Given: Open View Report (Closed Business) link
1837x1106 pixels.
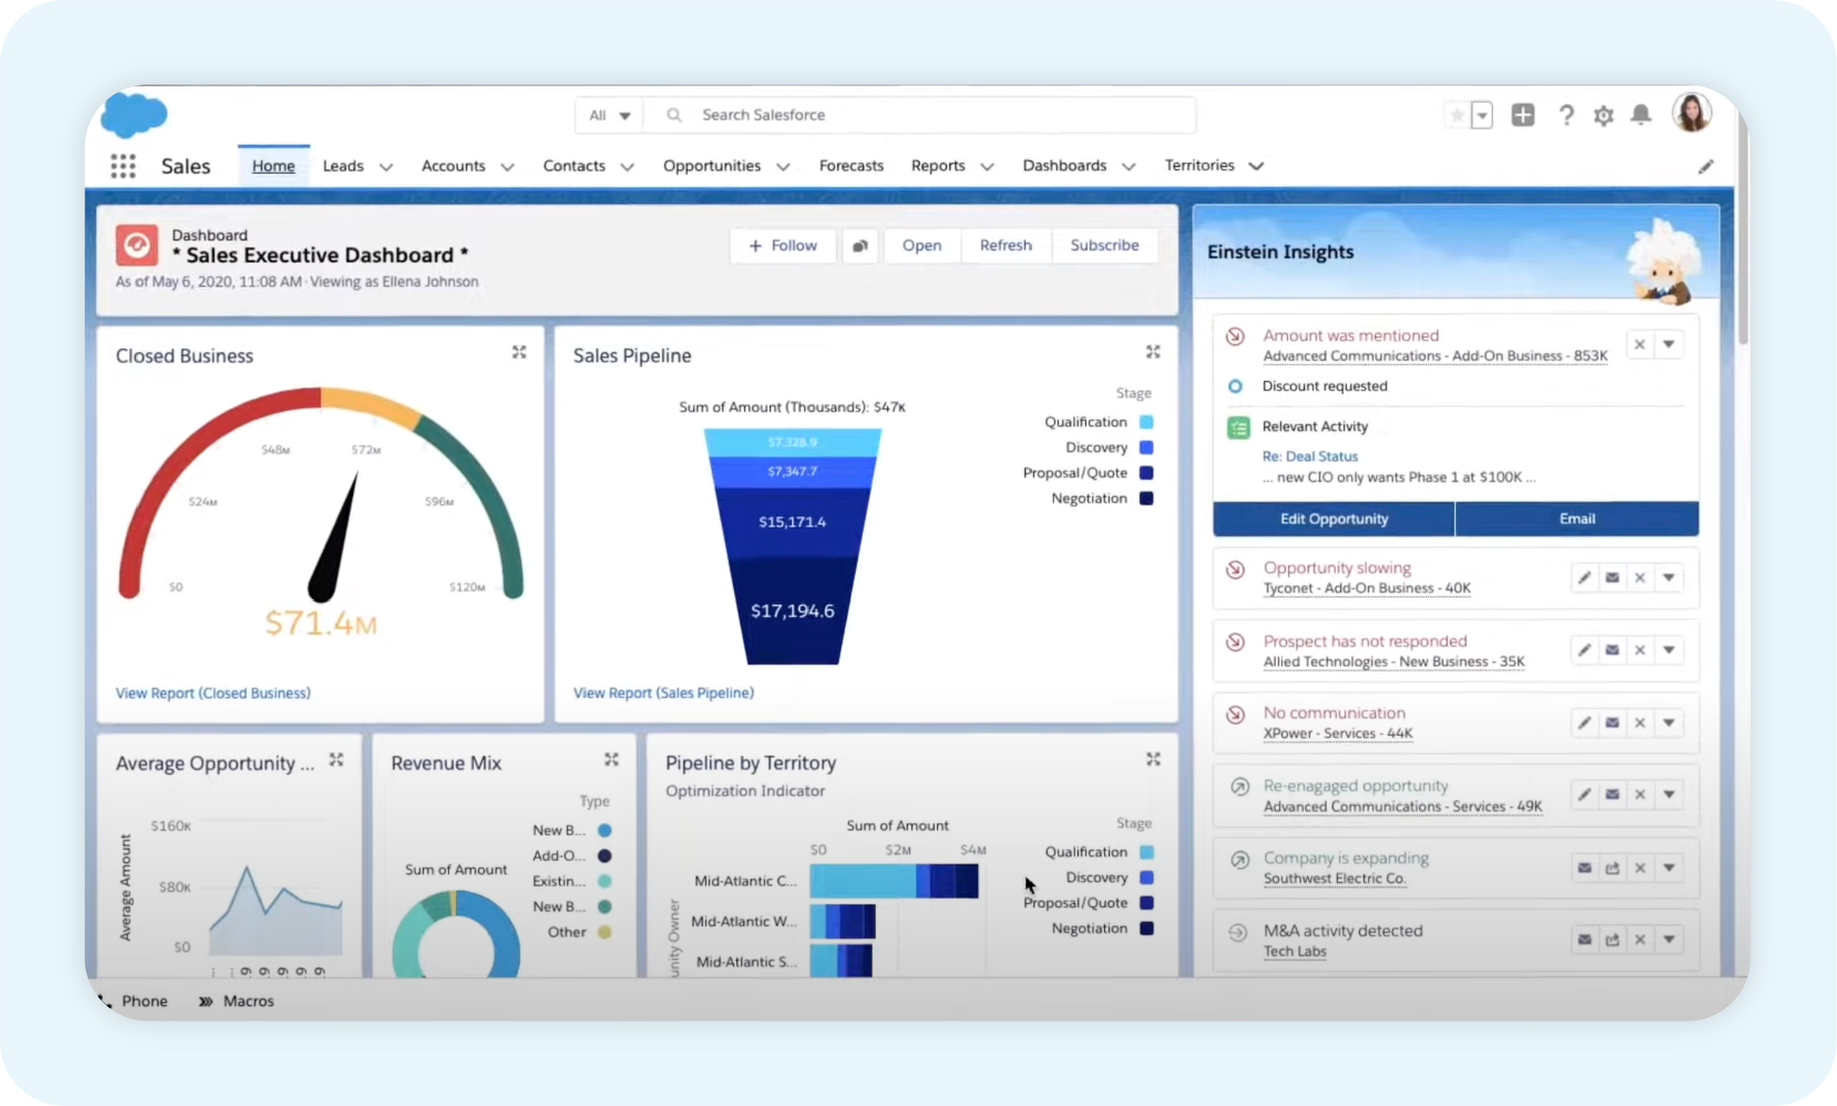Looking at the screenshot, I should (213, 693).
